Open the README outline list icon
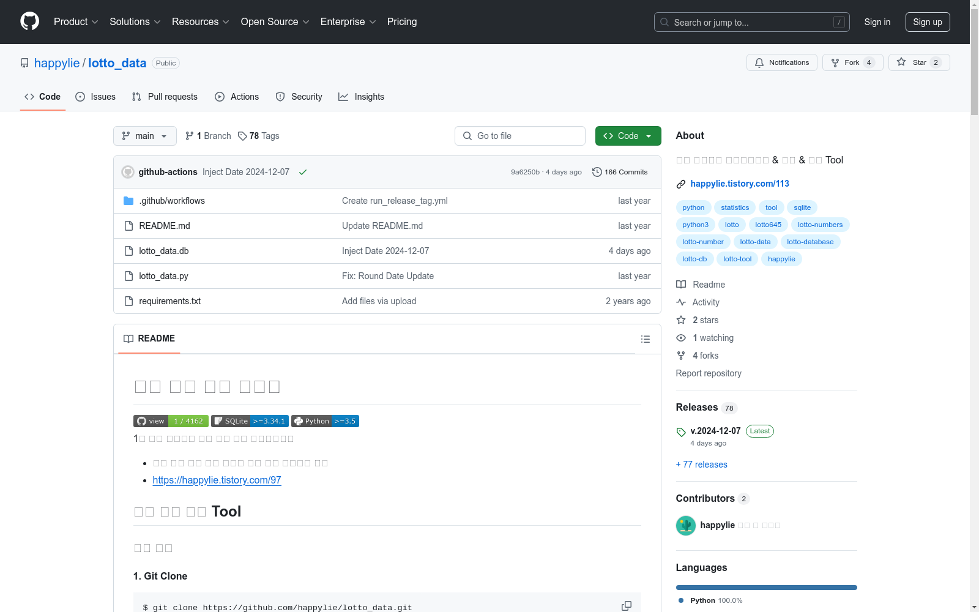Screen dimensions: 979x612 (x=645, y=339)
